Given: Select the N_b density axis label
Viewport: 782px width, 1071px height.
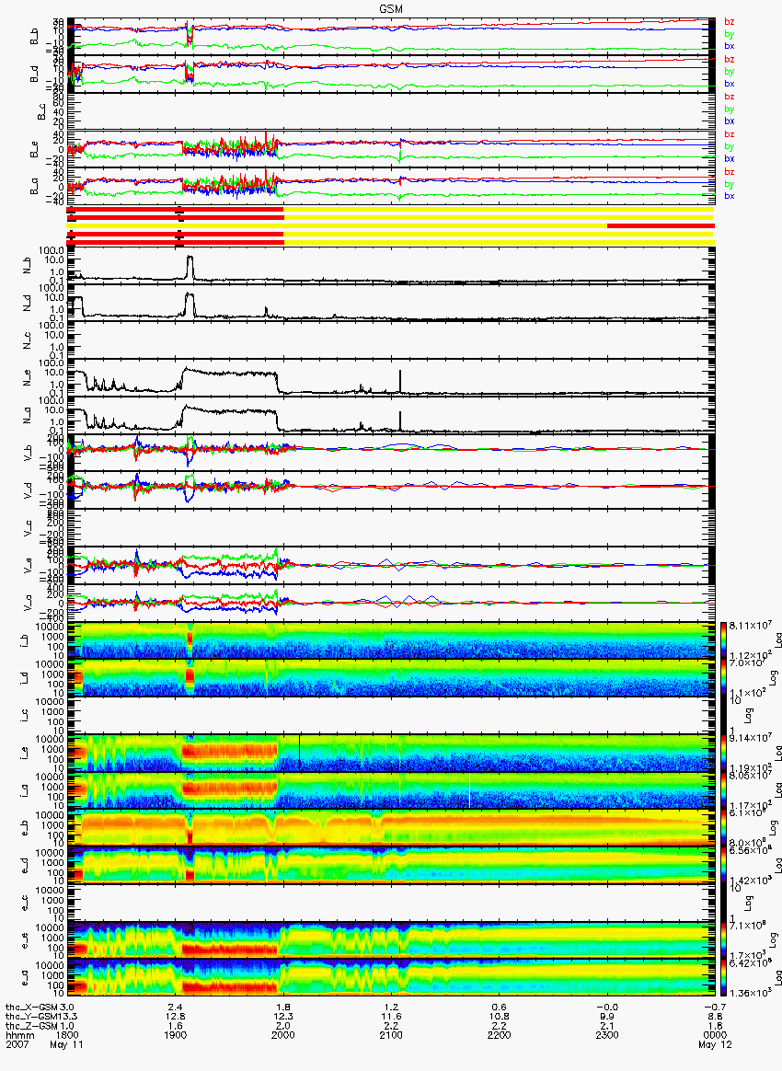Looking at the screenshot, I should (28, 265).
